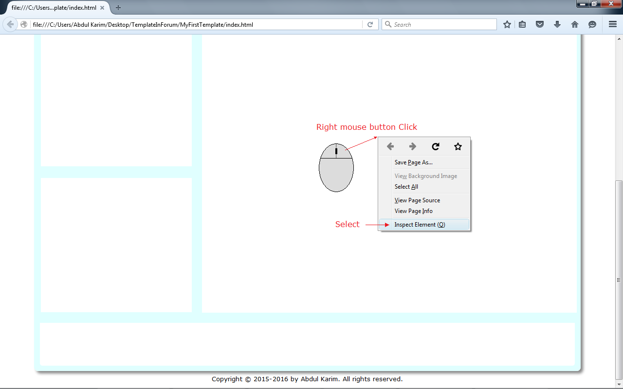Select the index.html browser tab

[54, 8]
